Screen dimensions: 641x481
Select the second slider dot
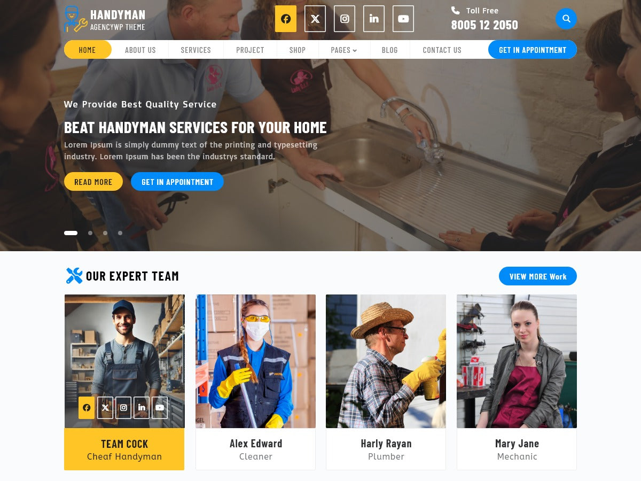pyautogui.click(x=90, y=233)
